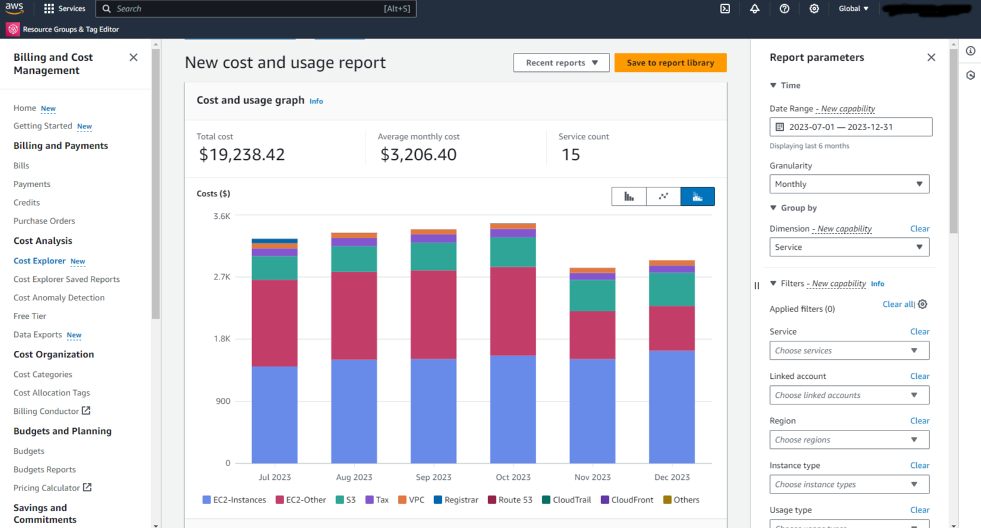Viewport: 981px width, 528px height.
Task: Toggle the CloudFront legend entry
Action: [627, 499]
